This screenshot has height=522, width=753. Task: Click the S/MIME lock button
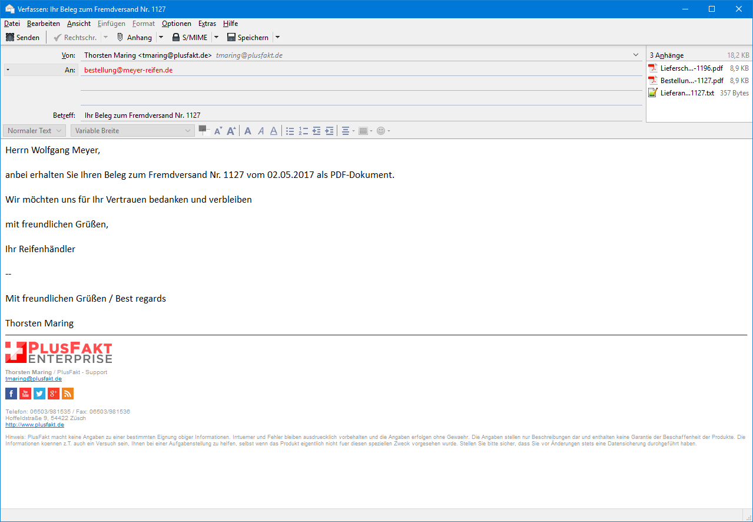point(190,37)
